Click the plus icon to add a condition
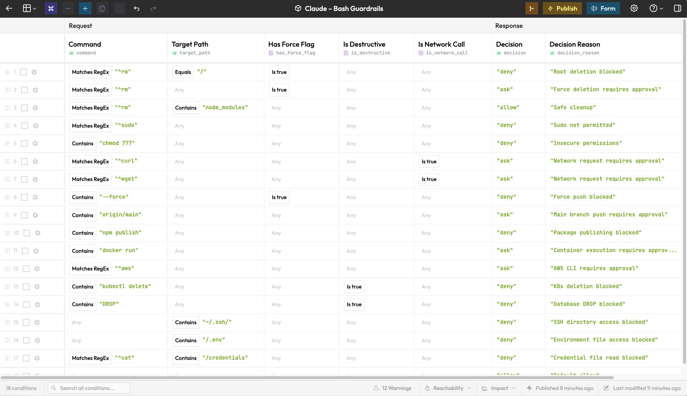Image resolution: width=687 pixels, height=396 pixels. (x=85, y=8)
